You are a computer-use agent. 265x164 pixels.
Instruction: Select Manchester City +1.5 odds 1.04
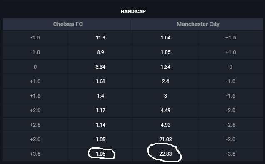pyautogui.click(x=166, y=37)
